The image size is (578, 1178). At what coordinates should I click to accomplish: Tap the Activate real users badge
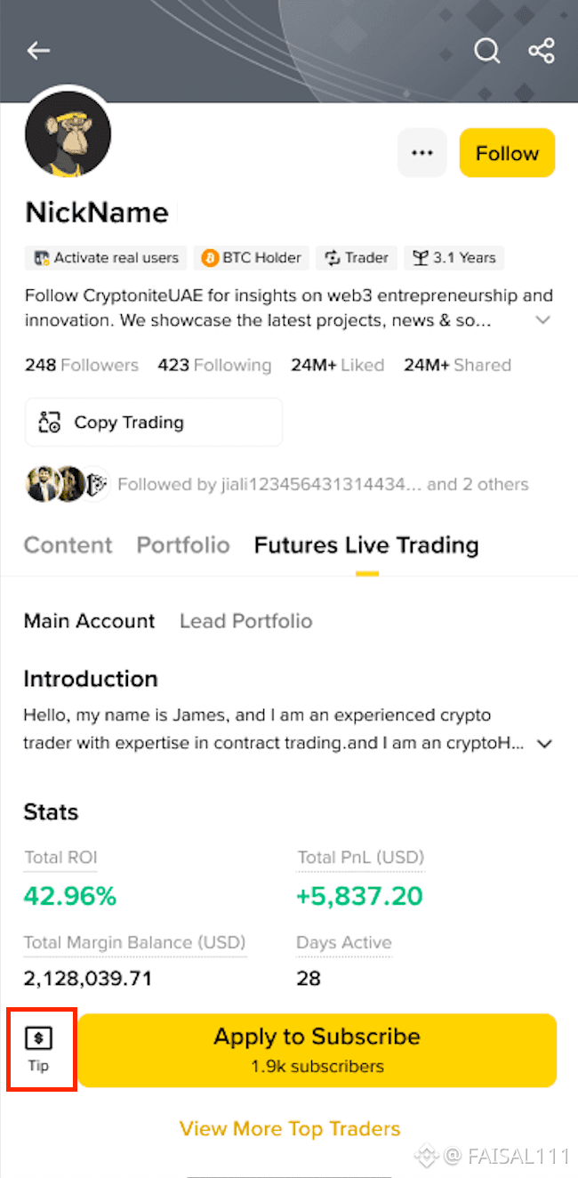[106, 258]
